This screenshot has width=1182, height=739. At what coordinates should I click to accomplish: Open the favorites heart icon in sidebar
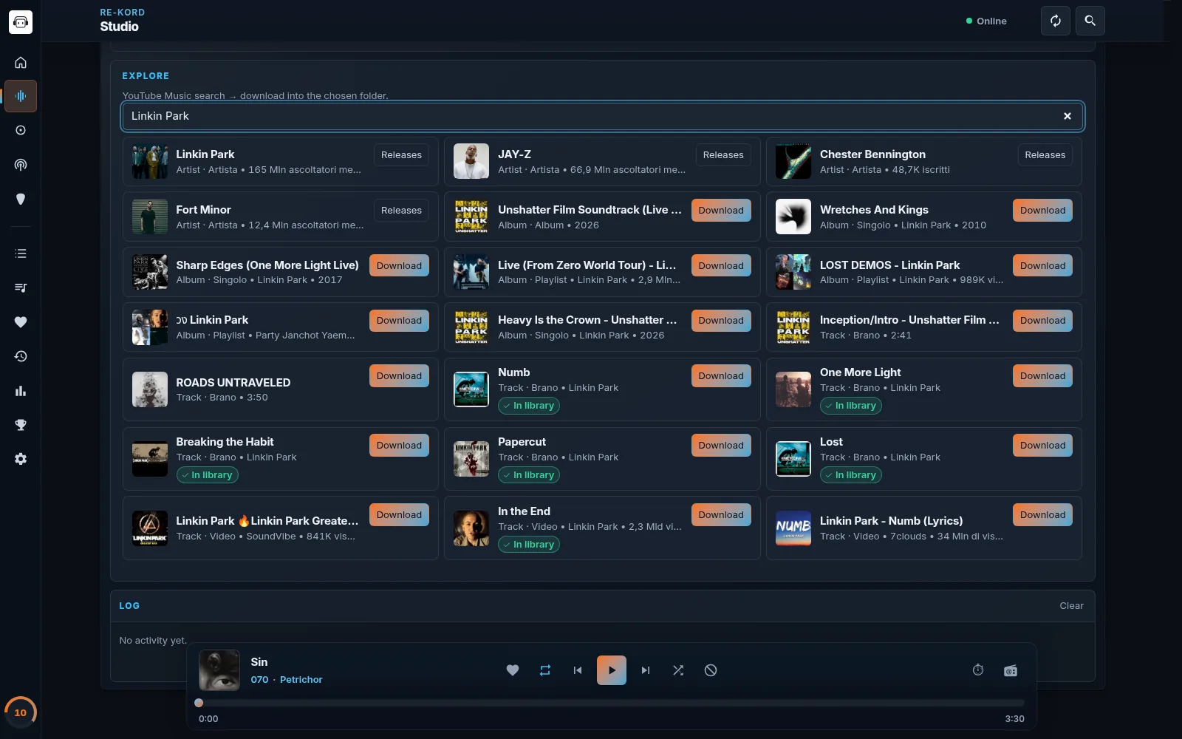(21, 322)
